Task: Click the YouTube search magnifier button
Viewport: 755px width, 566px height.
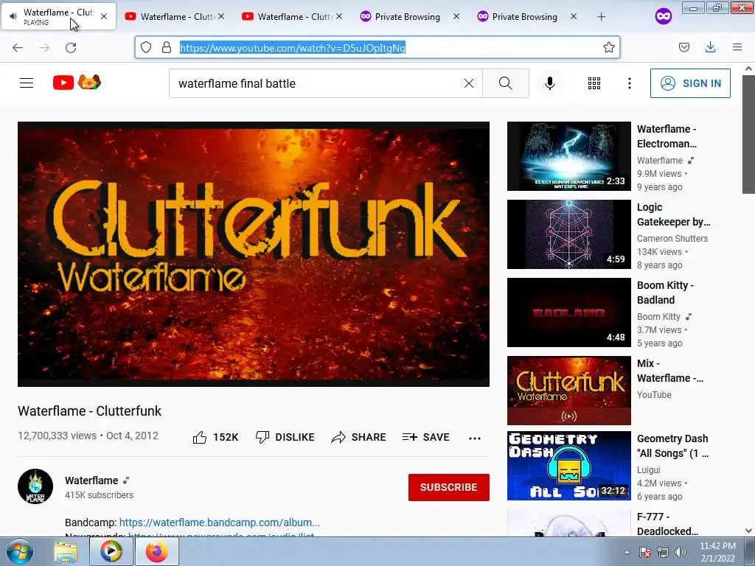Action: 506,83
